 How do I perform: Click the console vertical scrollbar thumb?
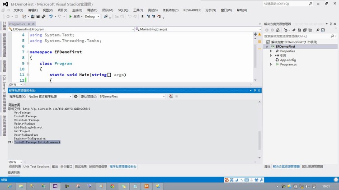click(259, 140)
